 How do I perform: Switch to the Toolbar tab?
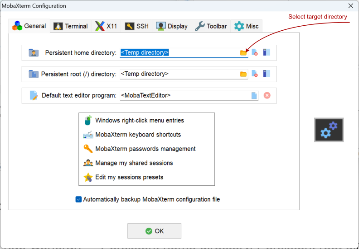[211, 26]
